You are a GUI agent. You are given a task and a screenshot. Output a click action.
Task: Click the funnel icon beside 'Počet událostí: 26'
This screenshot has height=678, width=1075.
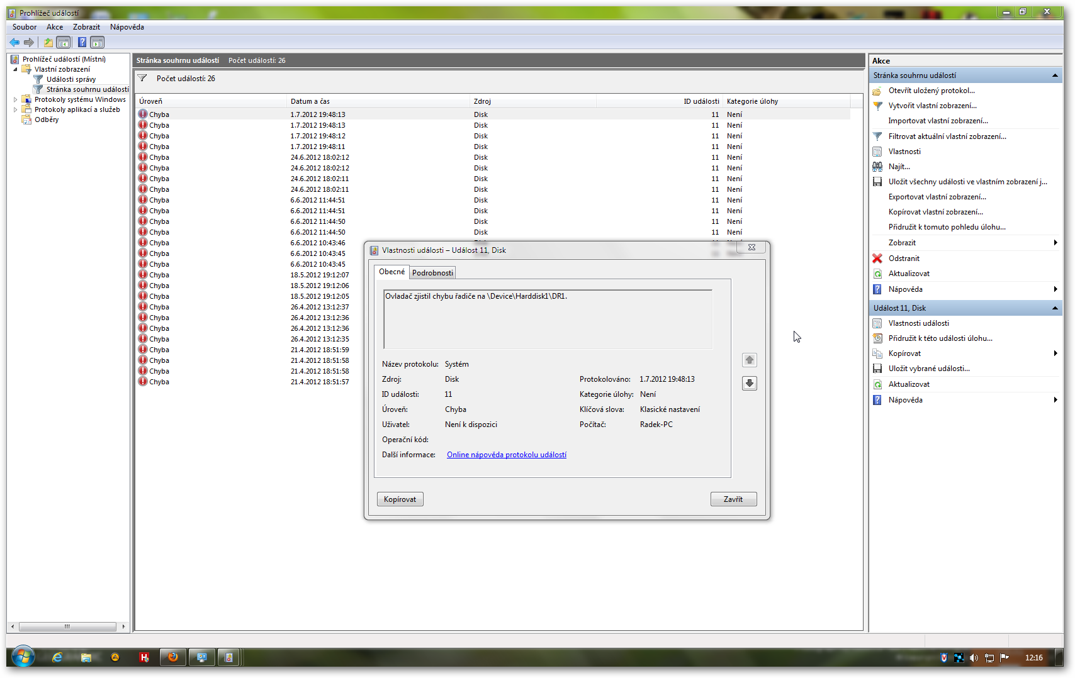pos(143,79)
